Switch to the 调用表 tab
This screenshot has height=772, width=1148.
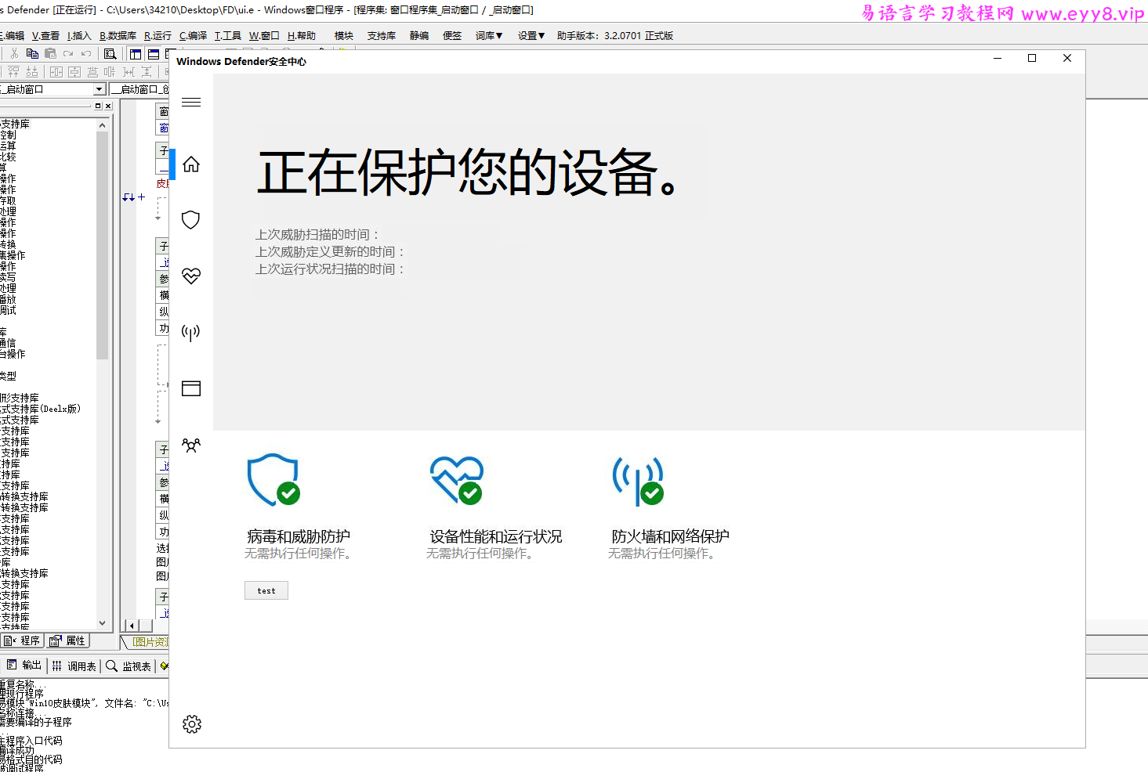(74, 666)
